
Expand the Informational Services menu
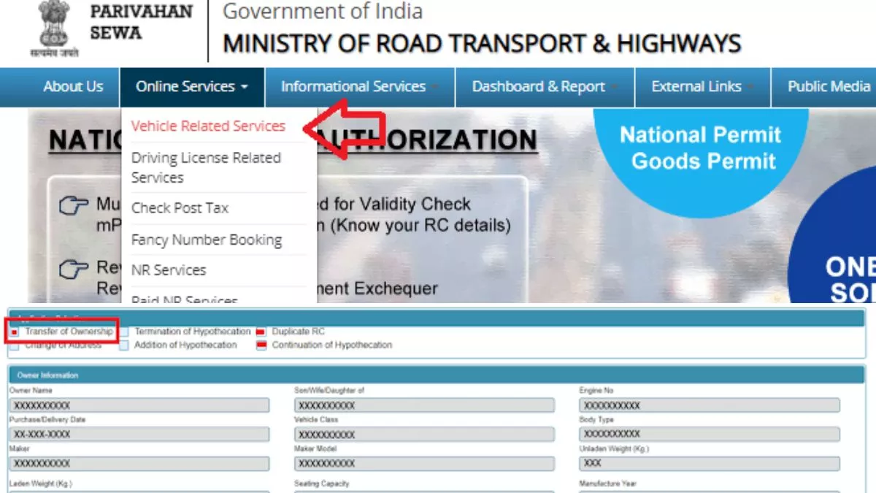coord(360,87)
